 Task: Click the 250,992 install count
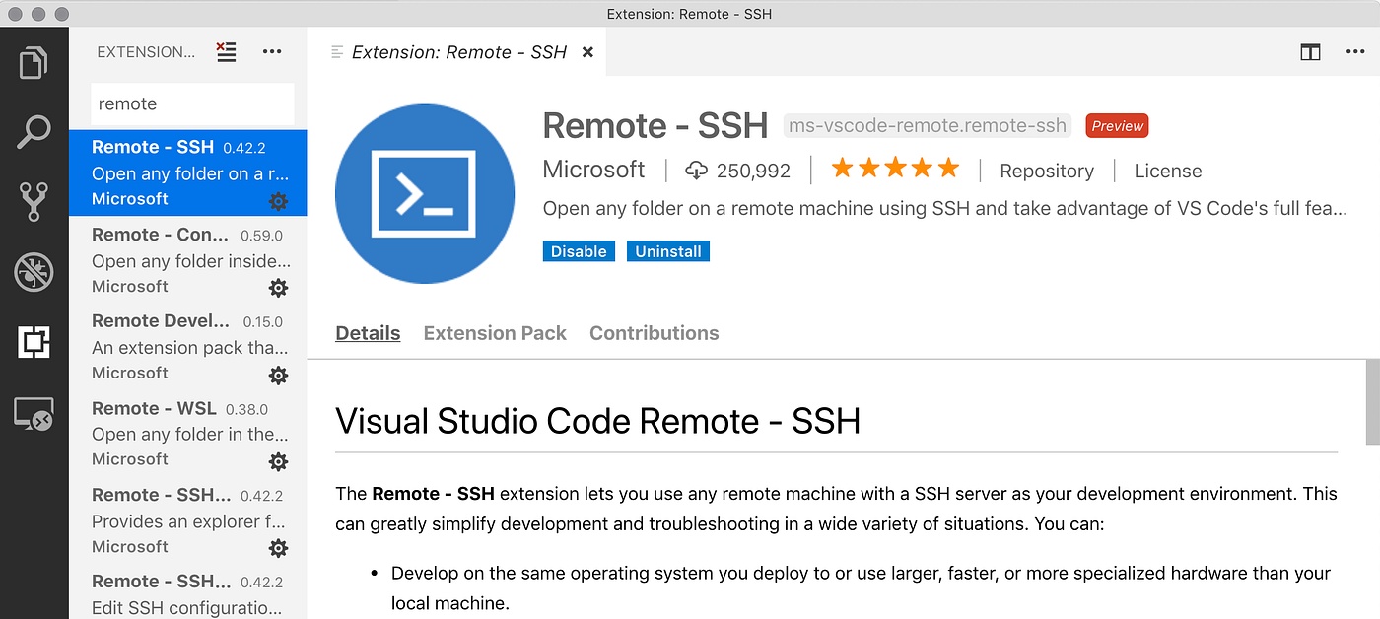(754, 171)
